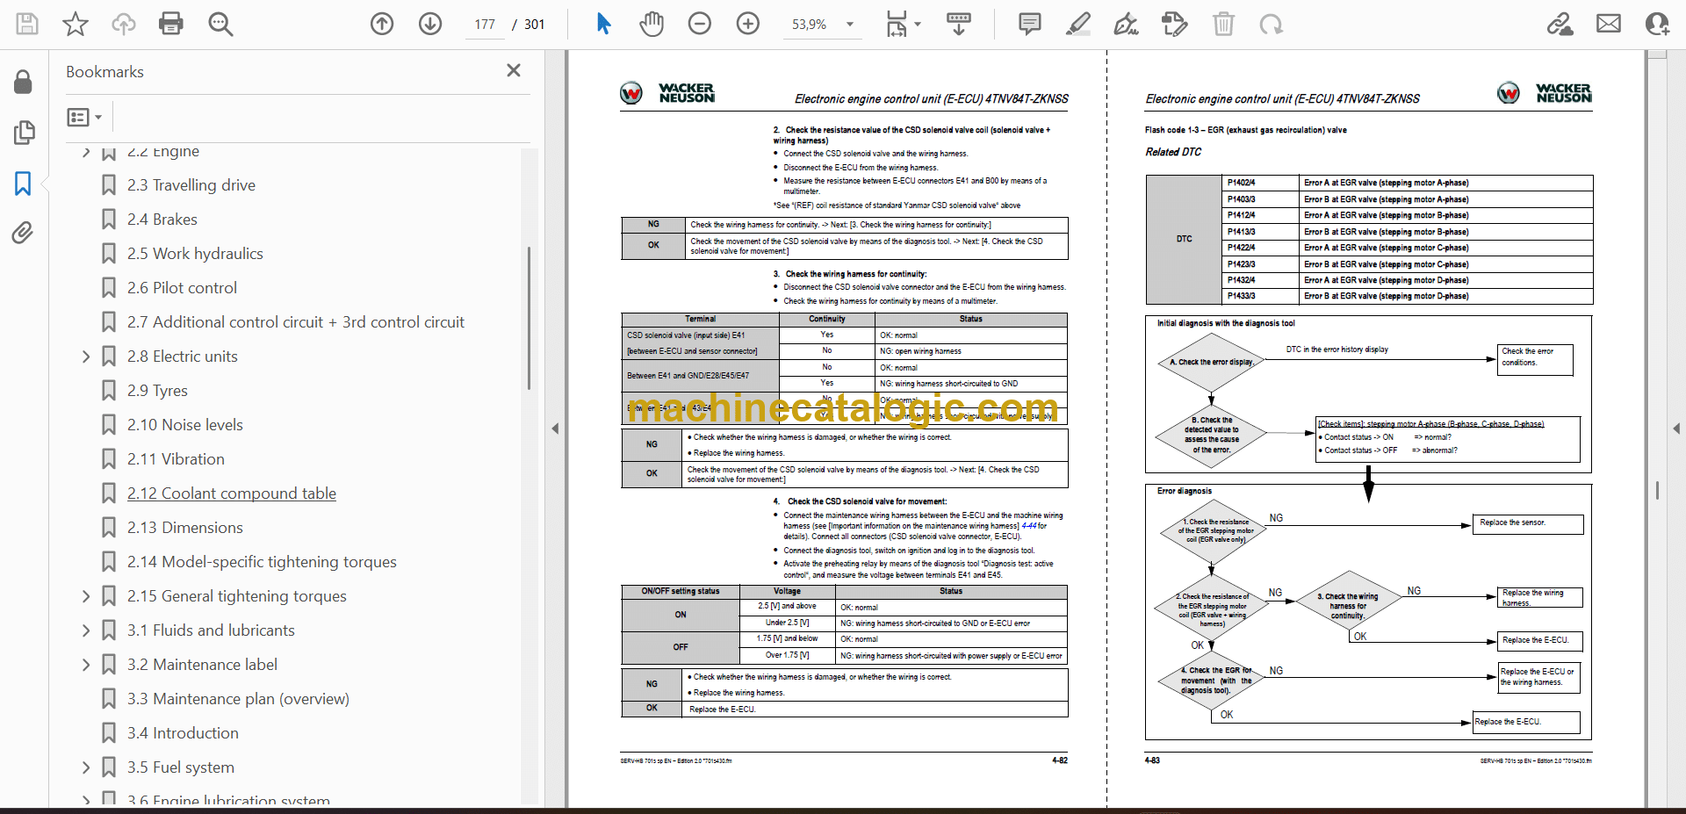Open the 3.4 Introduction bookmark
This screenshot has height=814, width=1686.
pyautogui.click(x=183, y=733)
